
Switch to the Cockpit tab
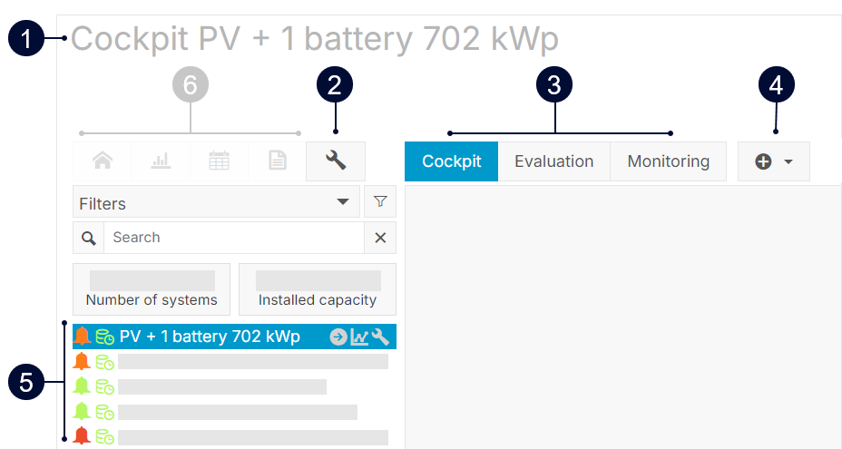point(451,161)
